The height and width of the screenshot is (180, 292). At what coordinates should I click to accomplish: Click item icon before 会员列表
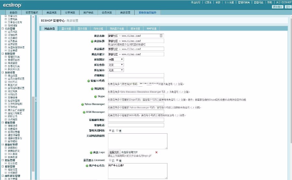pos(6,32)
